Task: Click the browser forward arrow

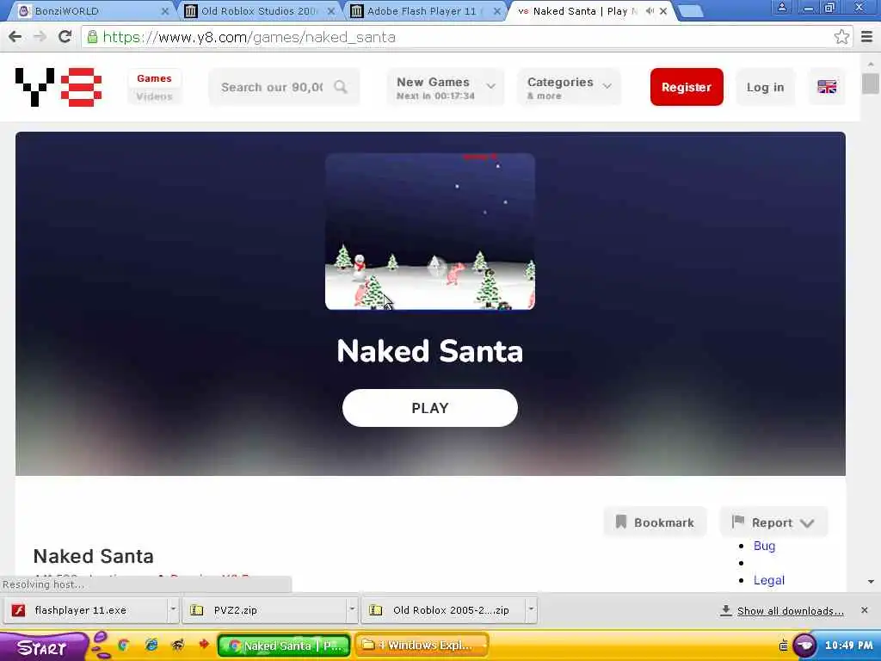Action: pyautogui.click(x=40, y=37)
